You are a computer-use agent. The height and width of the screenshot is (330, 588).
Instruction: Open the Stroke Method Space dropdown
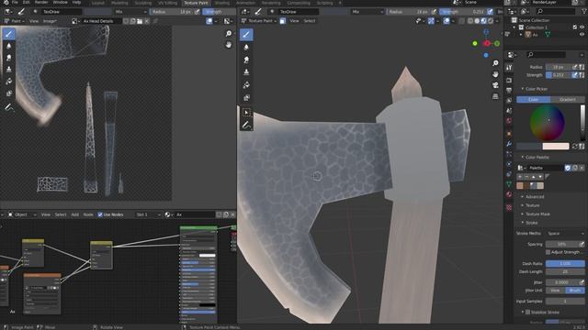(x=565, y=234)
